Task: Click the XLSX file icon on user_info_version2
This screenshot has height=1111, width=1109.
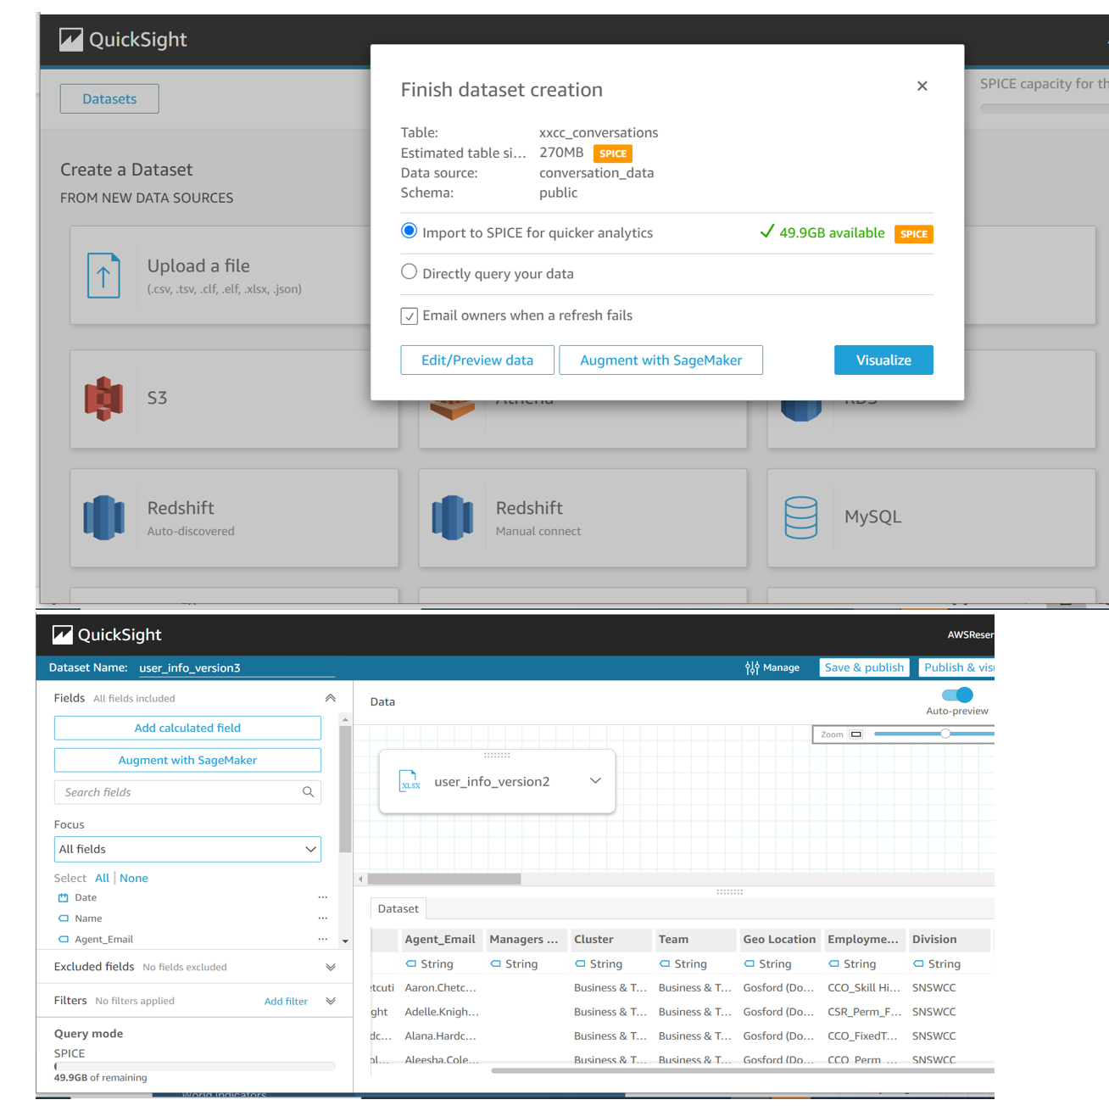Action: (x=410, y=781)
